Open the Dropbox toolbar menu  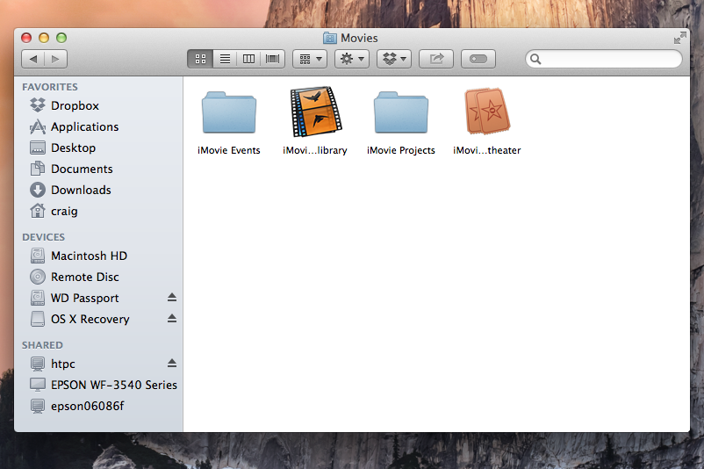tap(394, 59)
